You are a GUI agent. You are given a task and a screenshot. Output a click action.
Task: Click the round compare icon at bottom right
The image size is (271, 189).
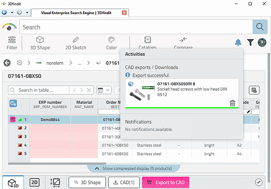coord(259,182)
